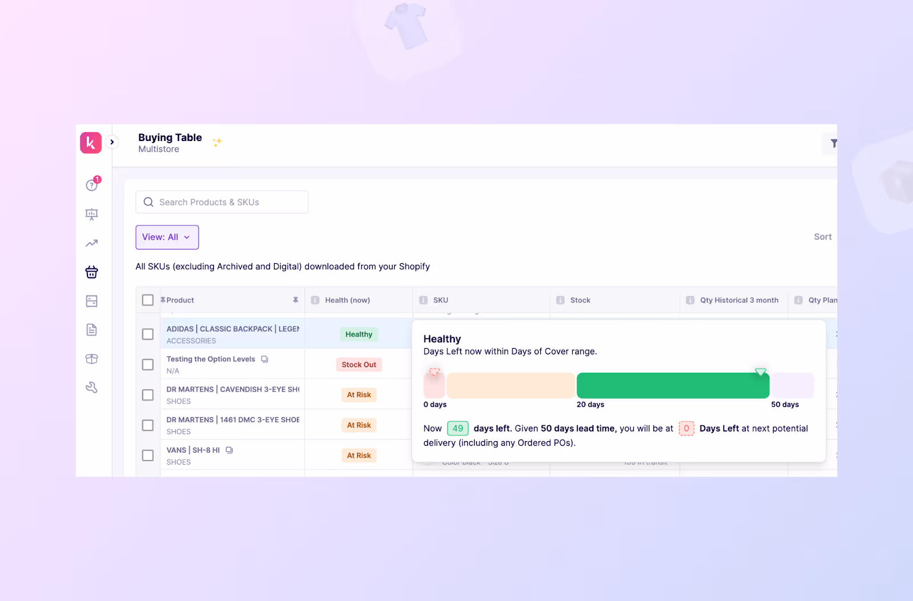Check the Testing the Option Levels row
This screenshot has width=913, height=601.
148,365
